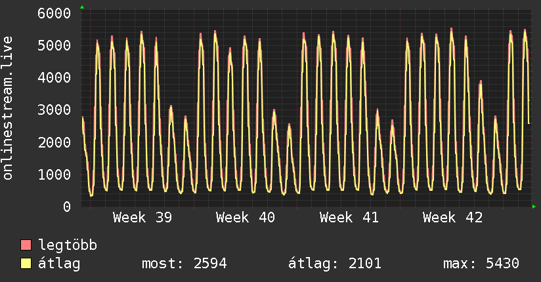The height and width of the screenshot is (282, 541).
Task: Click the 'átlag: 2101' average statistic
Action: [335, 264]
